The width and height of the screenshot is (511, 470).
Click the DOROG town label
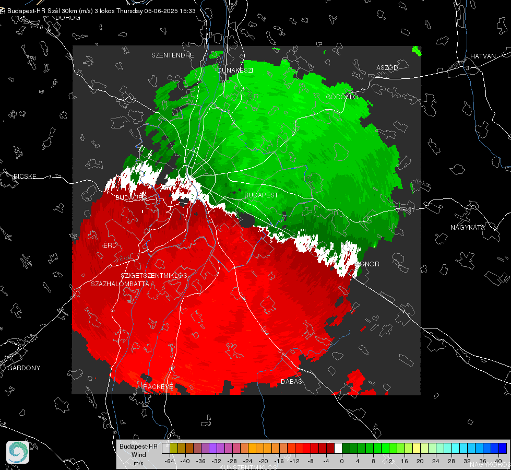[68, 18]
